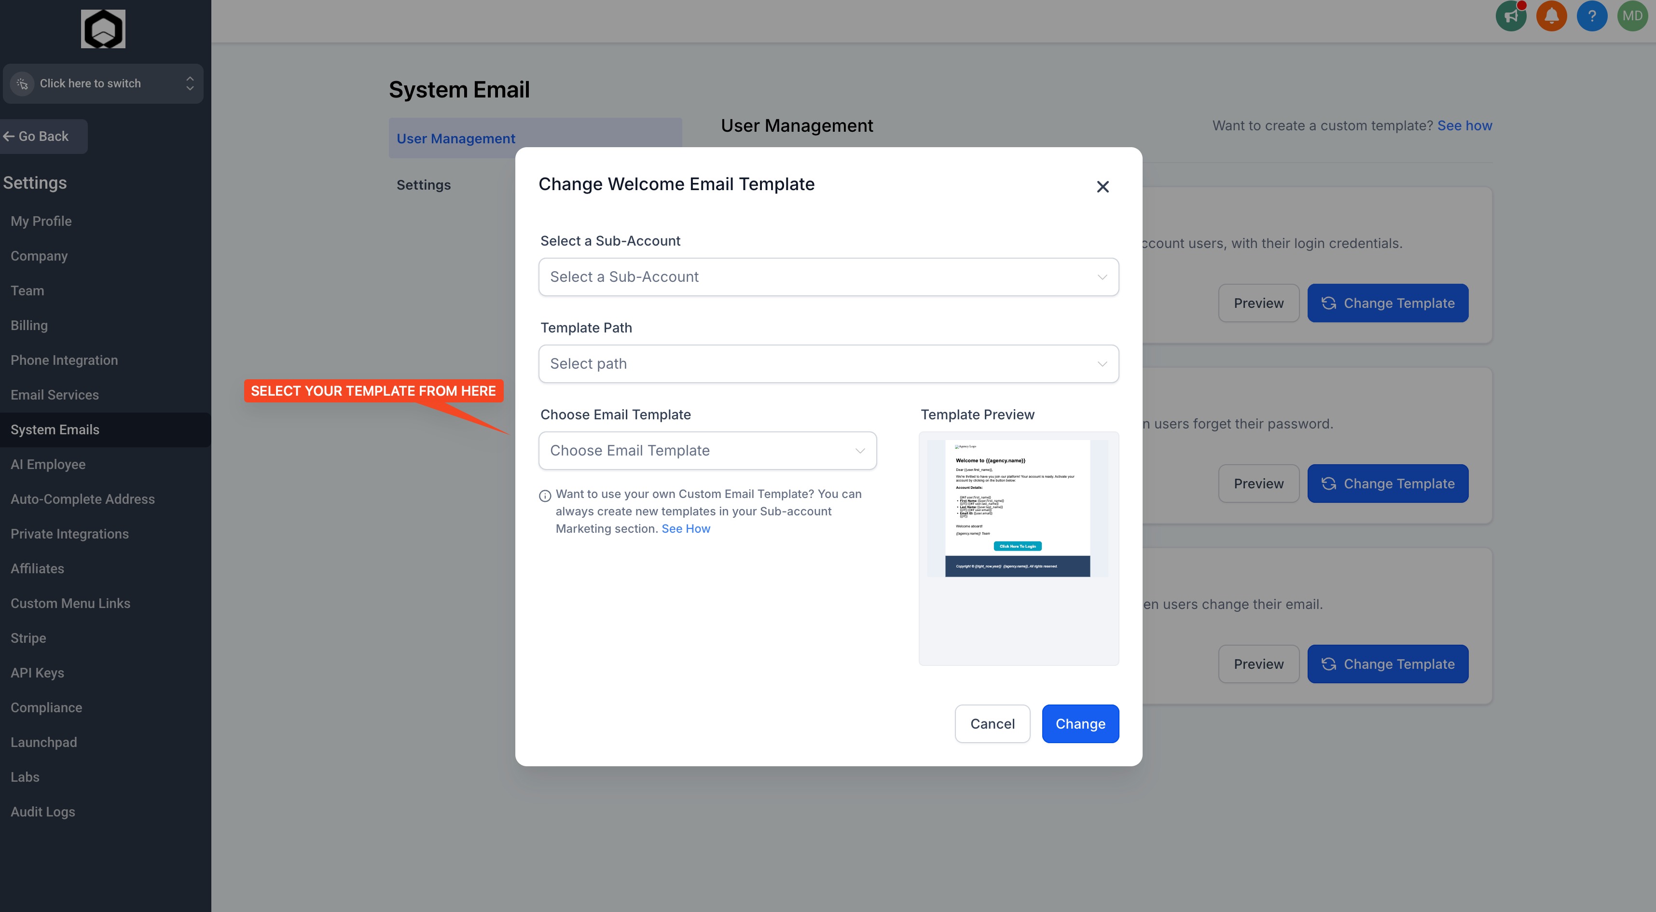
Task: Open the Template Path select dropdown
Action: [x=828, y=364]
